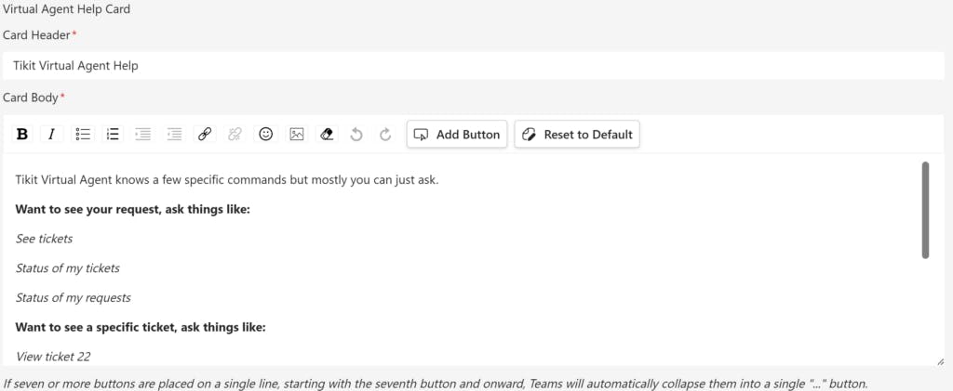
Task: Place cursor on 'Status of my tickets' line
Action: pyautogui.click(x=68, y=268)
